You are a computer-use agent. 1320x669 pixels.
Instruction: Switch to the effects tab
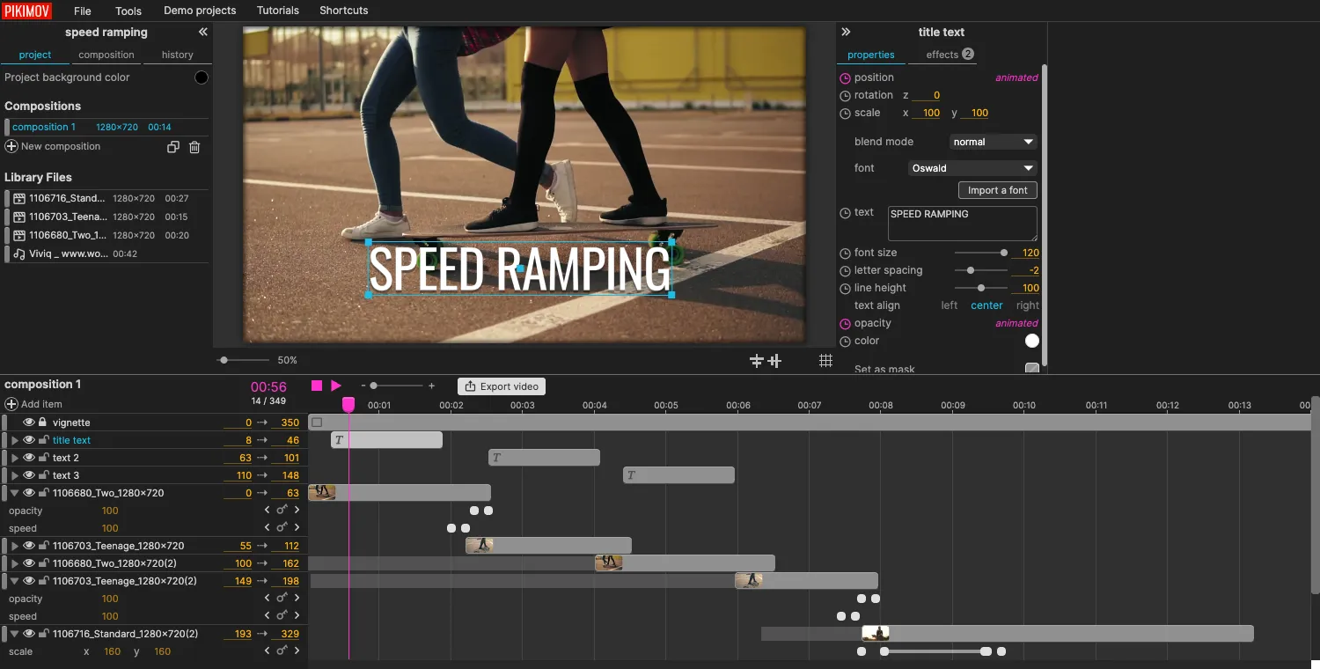click(941, 54)
